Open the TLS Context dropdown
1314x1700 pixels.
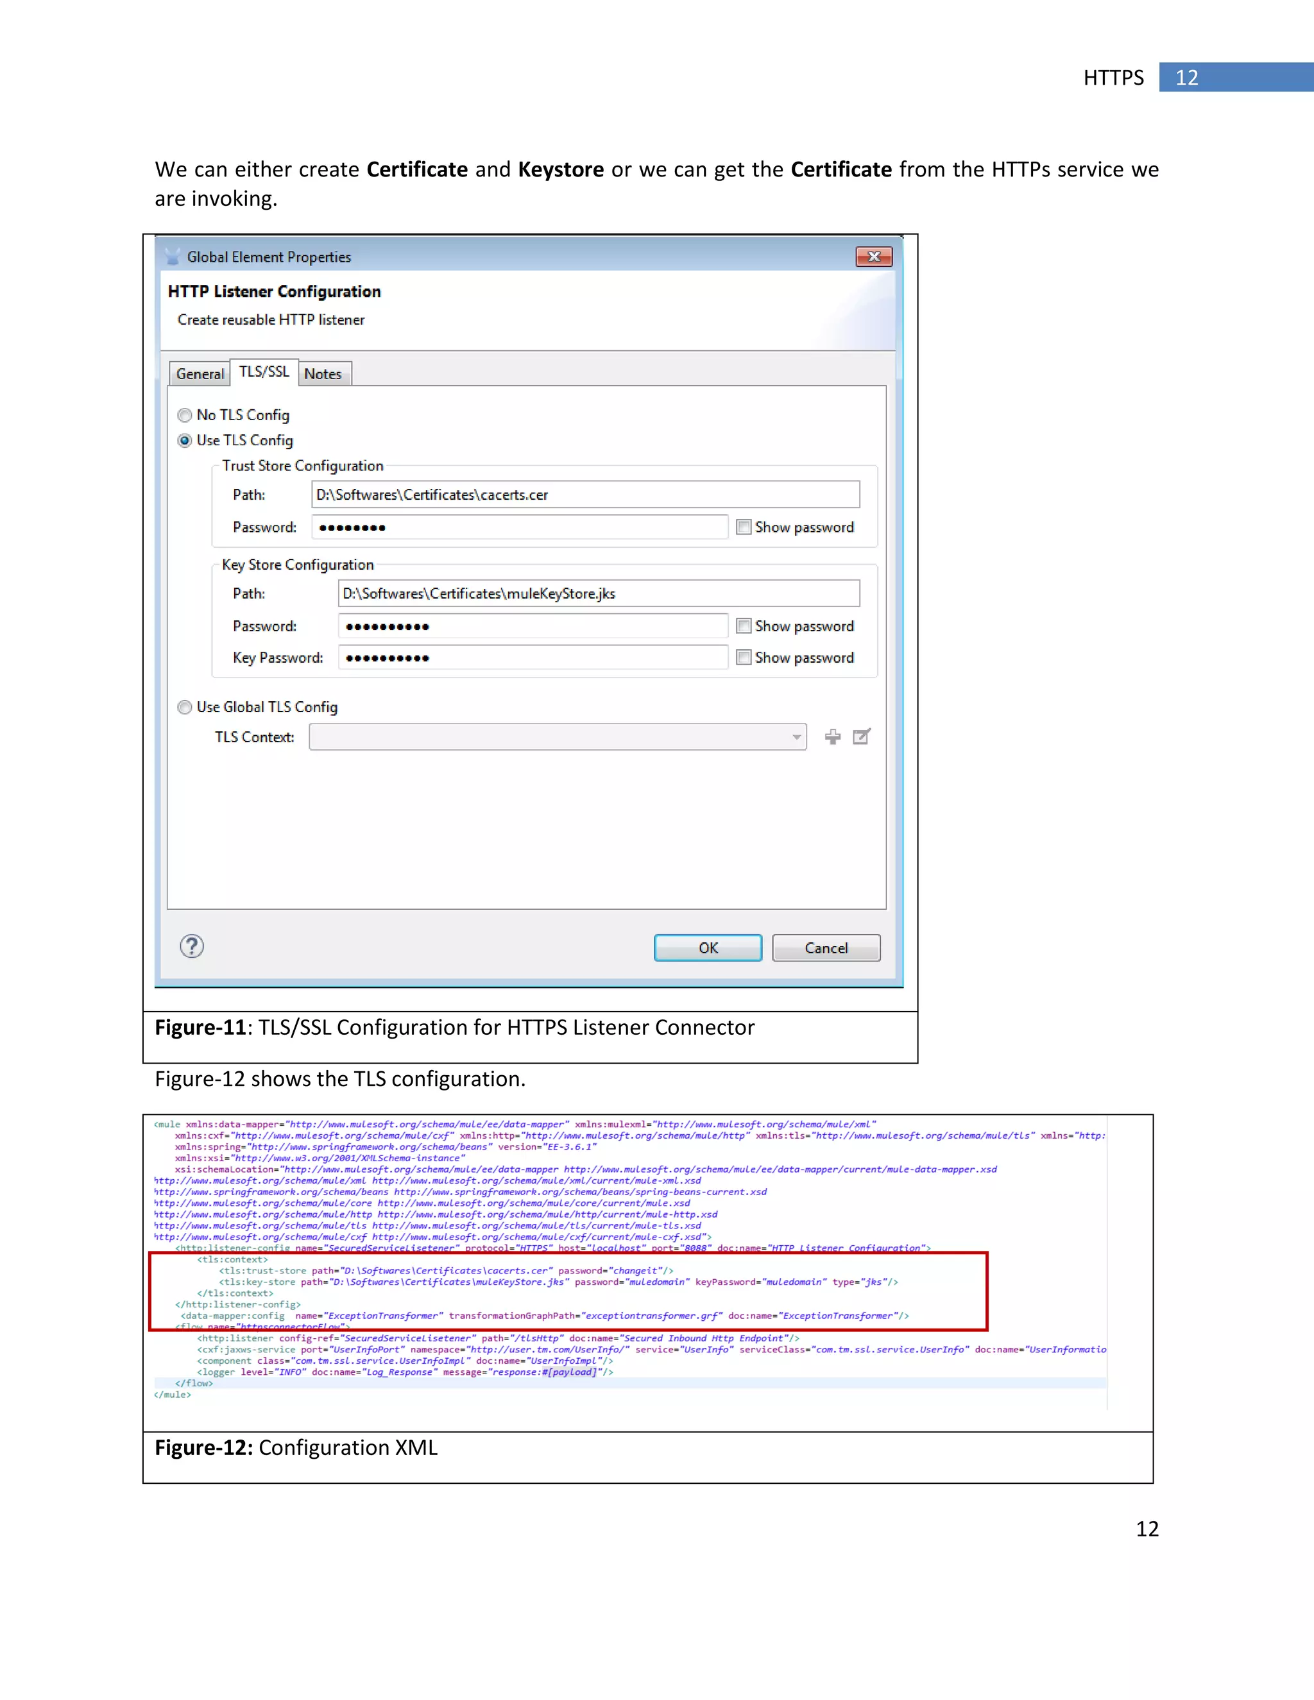pyautogui.click(x=558, y=736)
